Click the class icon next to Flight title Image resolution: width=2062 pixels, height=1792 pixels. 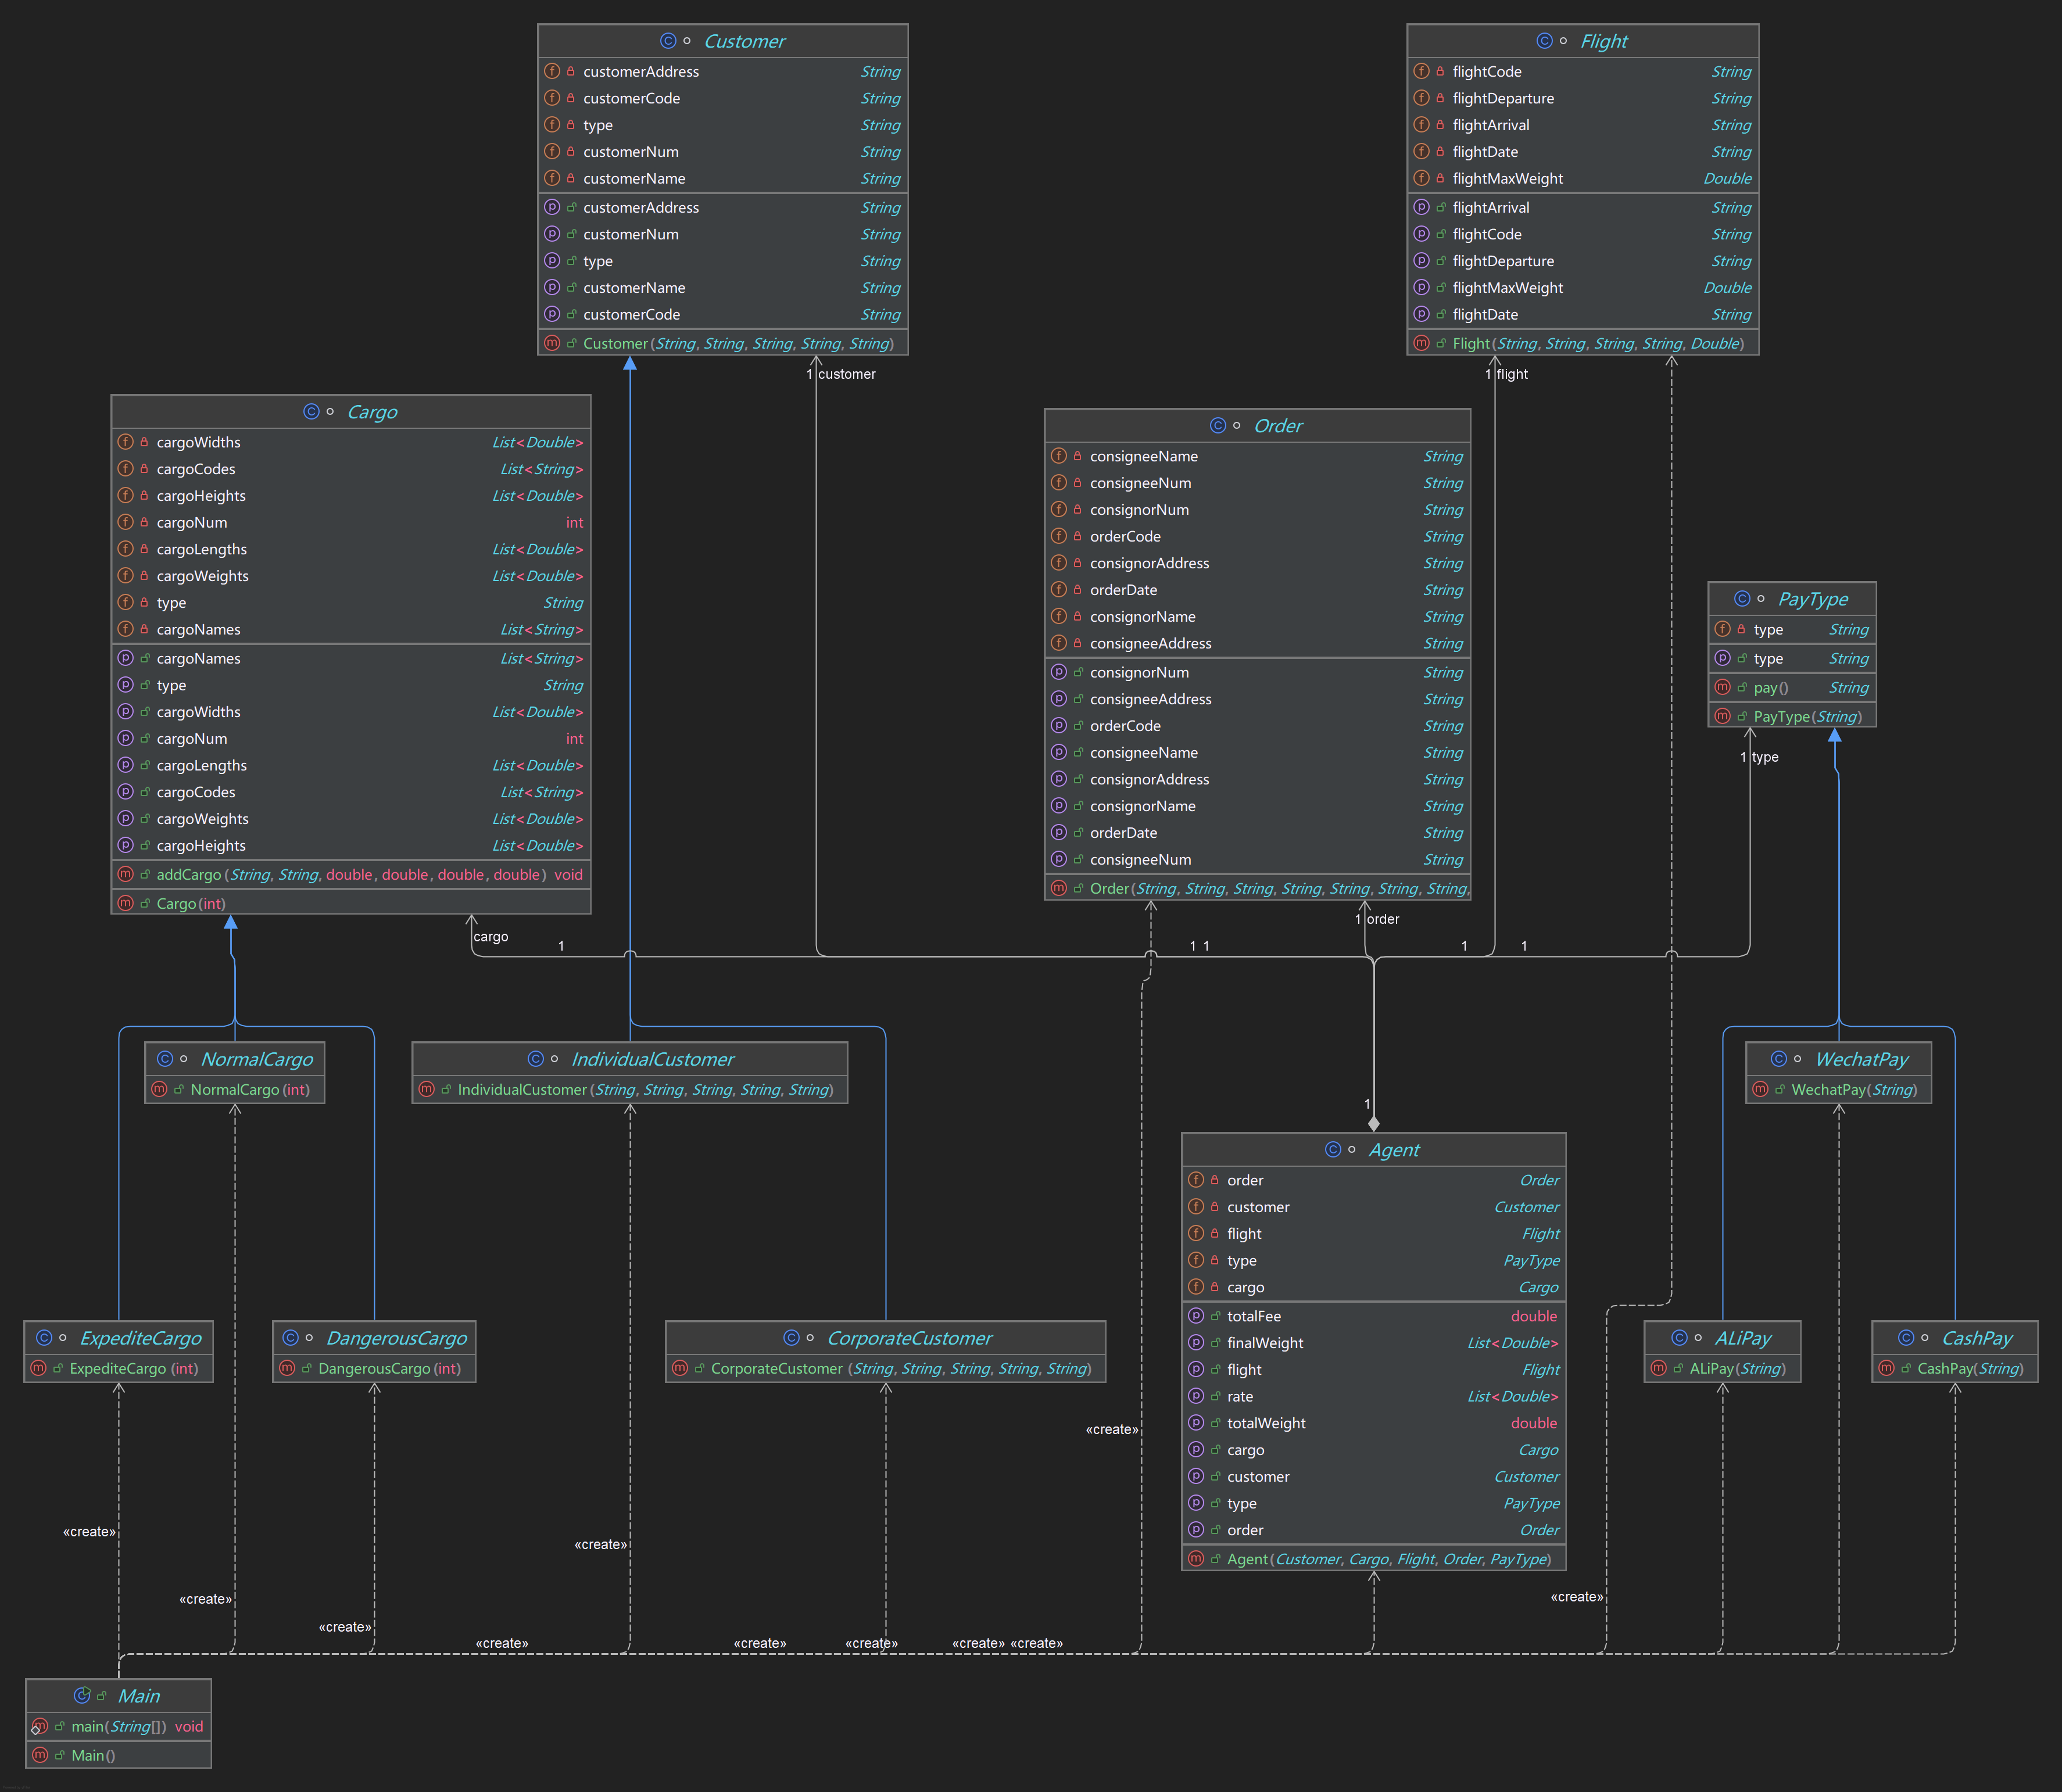click(1544, 41)
